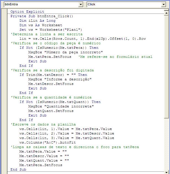Open the btnEntra object dropdown

pyautogui.click(x=81, y=5)
